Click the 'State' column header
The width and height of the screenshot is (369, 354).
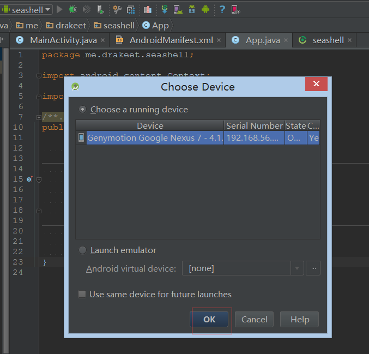pyautogui.click(x=296, y=125)
